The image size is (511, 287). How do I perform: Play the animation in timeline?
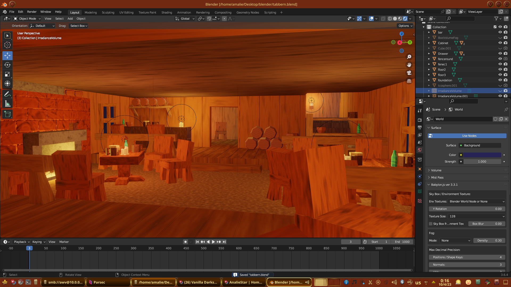(213, 242)
